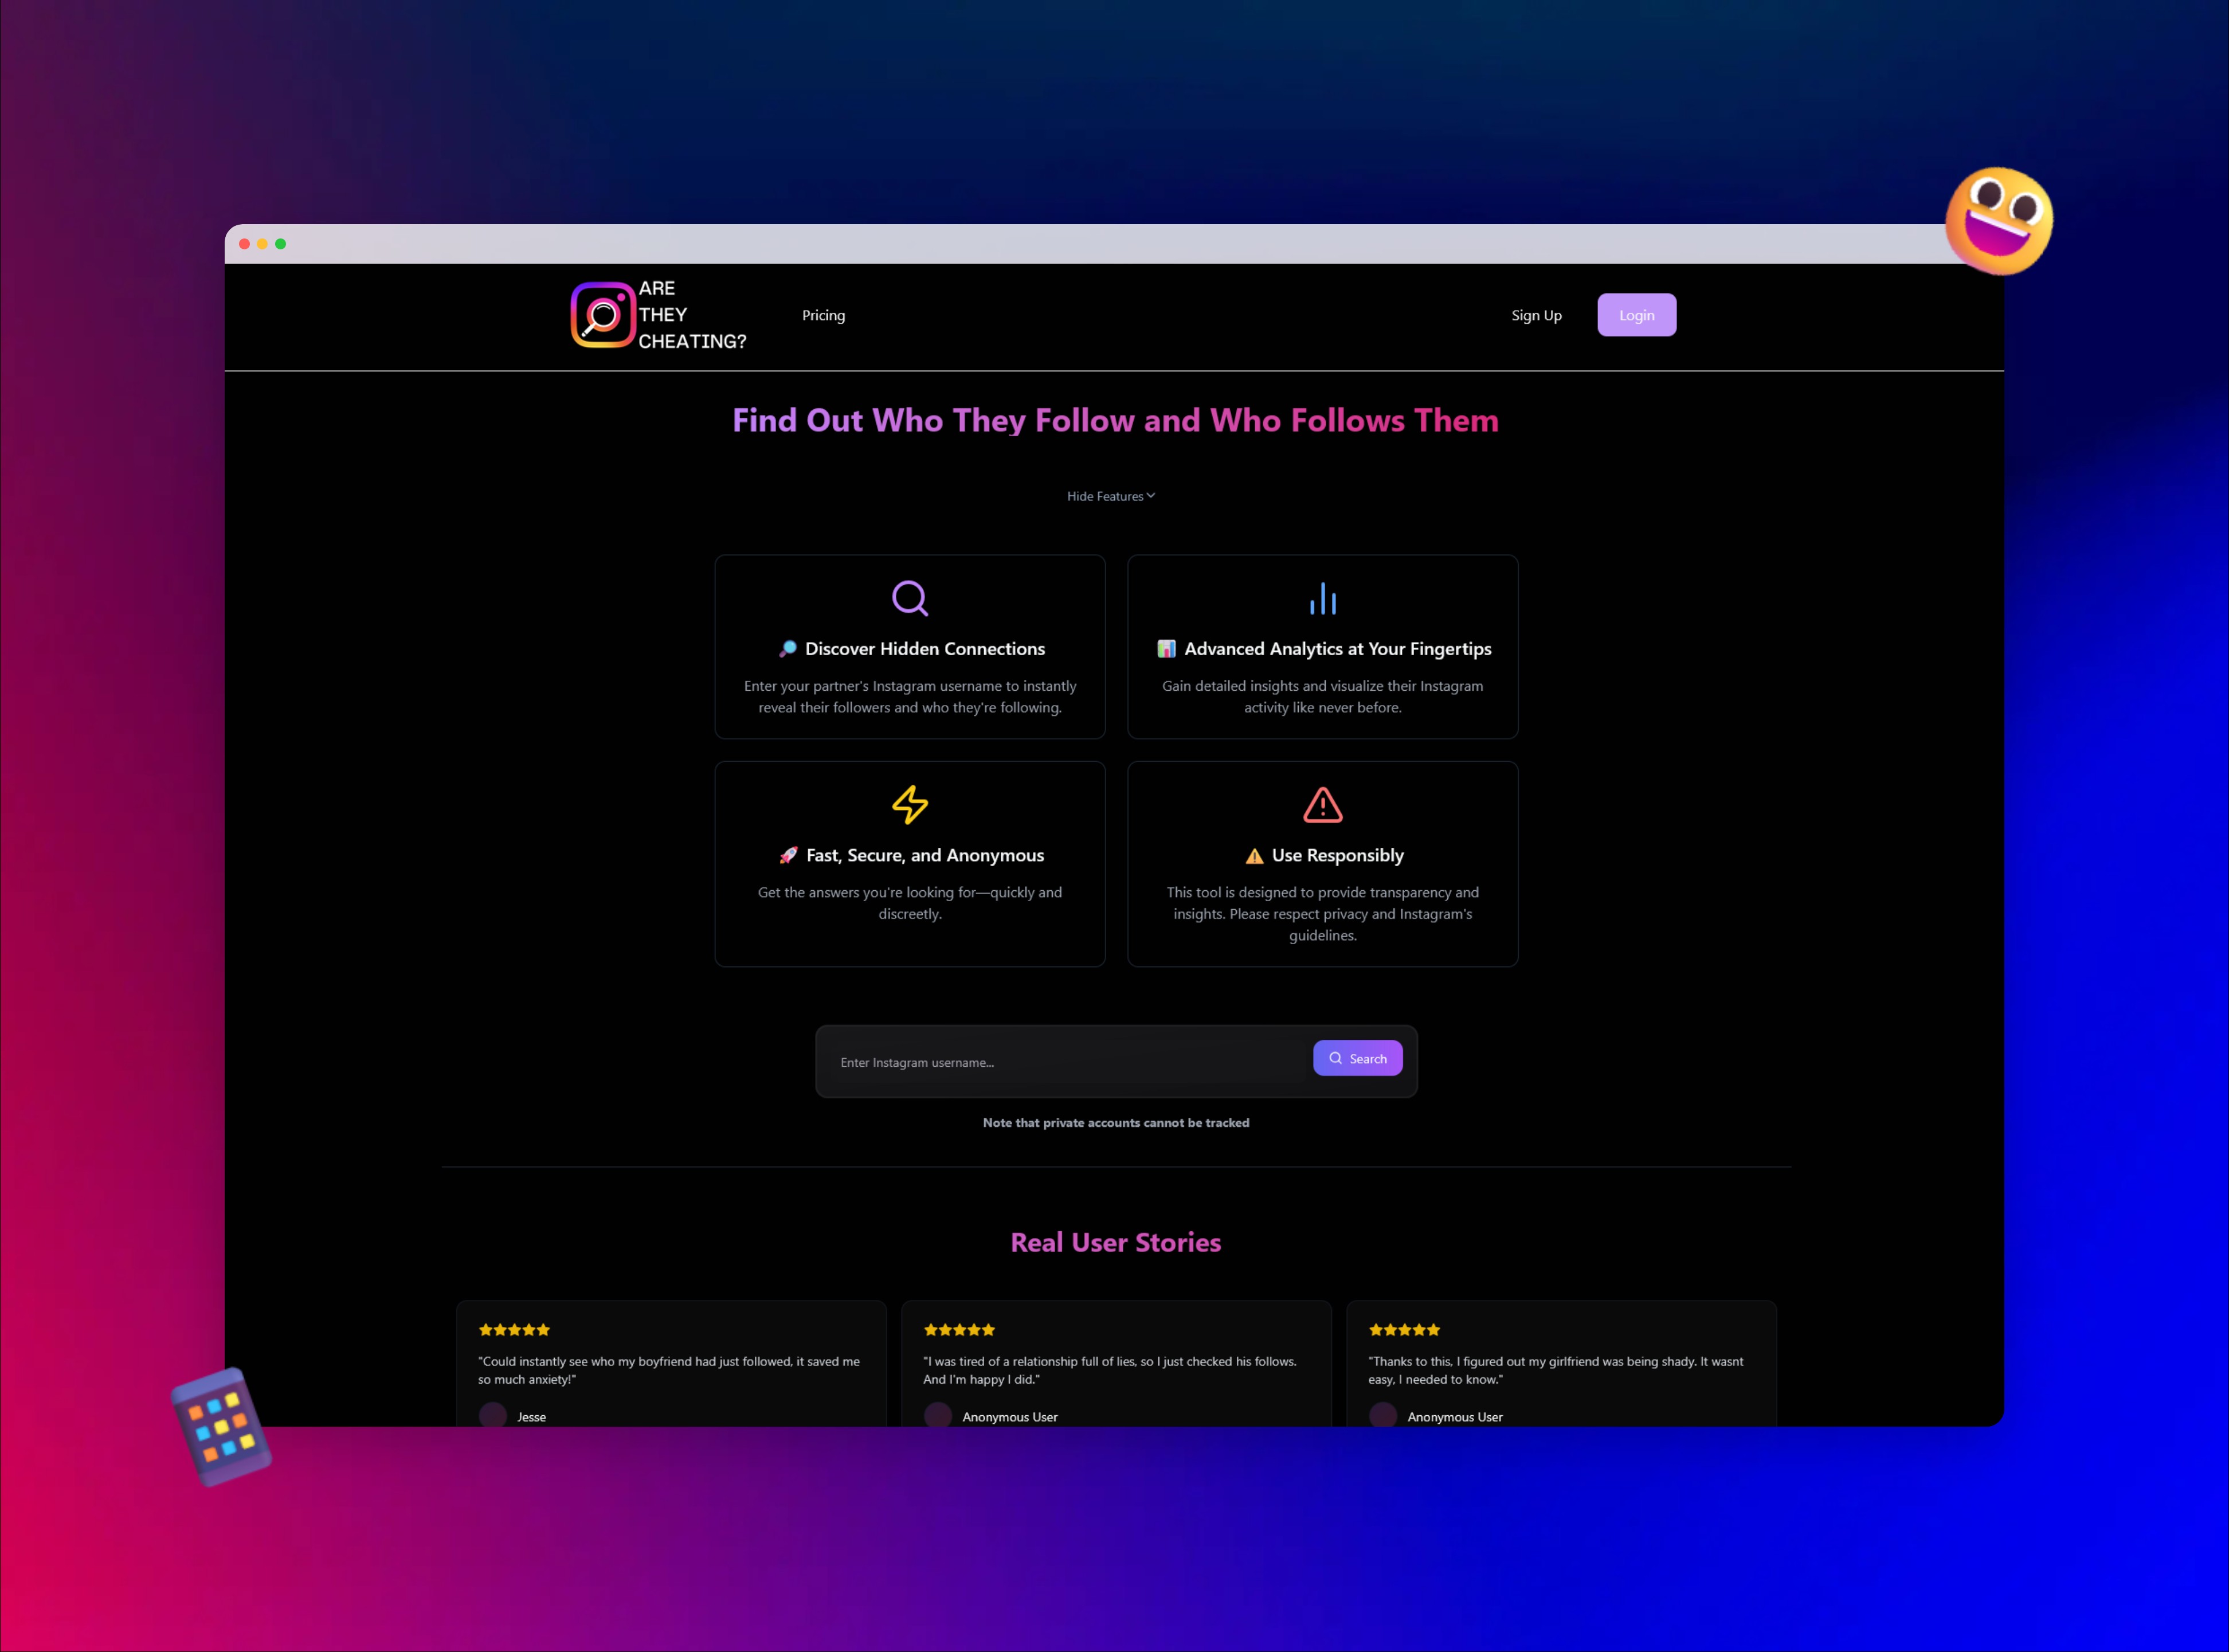Click the red warning triangle icon
Image resolution: width=2229 pixels, height=1652 pixels.
pos(1322,804)
